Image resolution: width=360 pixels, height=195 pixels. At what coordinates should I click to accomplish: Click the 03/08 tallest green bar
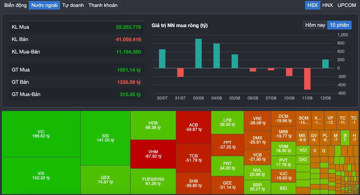(x=198, y=53)
